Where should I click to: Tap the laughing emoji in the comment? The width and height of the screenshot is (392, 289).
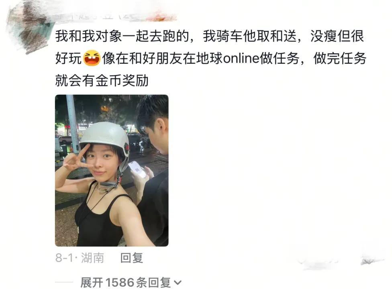(x=92, y=58)
